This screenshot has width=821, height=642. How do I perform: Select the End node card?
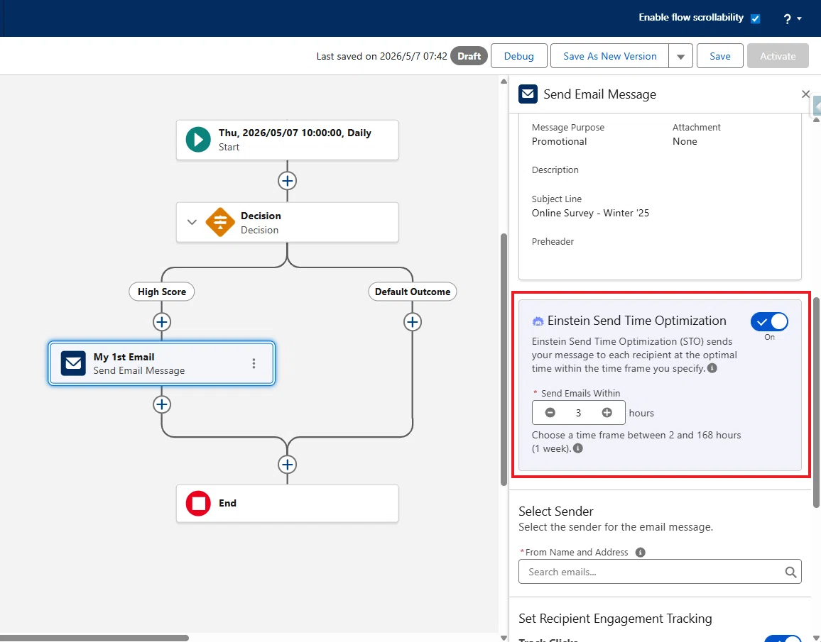tap(287, 504)
